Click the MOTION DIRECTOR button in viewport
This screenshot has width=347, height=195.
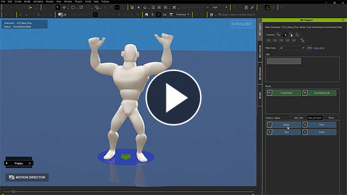(x=27, y=177)
